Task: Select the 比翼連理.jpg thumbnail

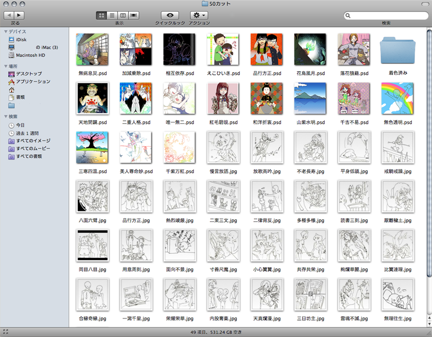Action: tap(398, 245)
